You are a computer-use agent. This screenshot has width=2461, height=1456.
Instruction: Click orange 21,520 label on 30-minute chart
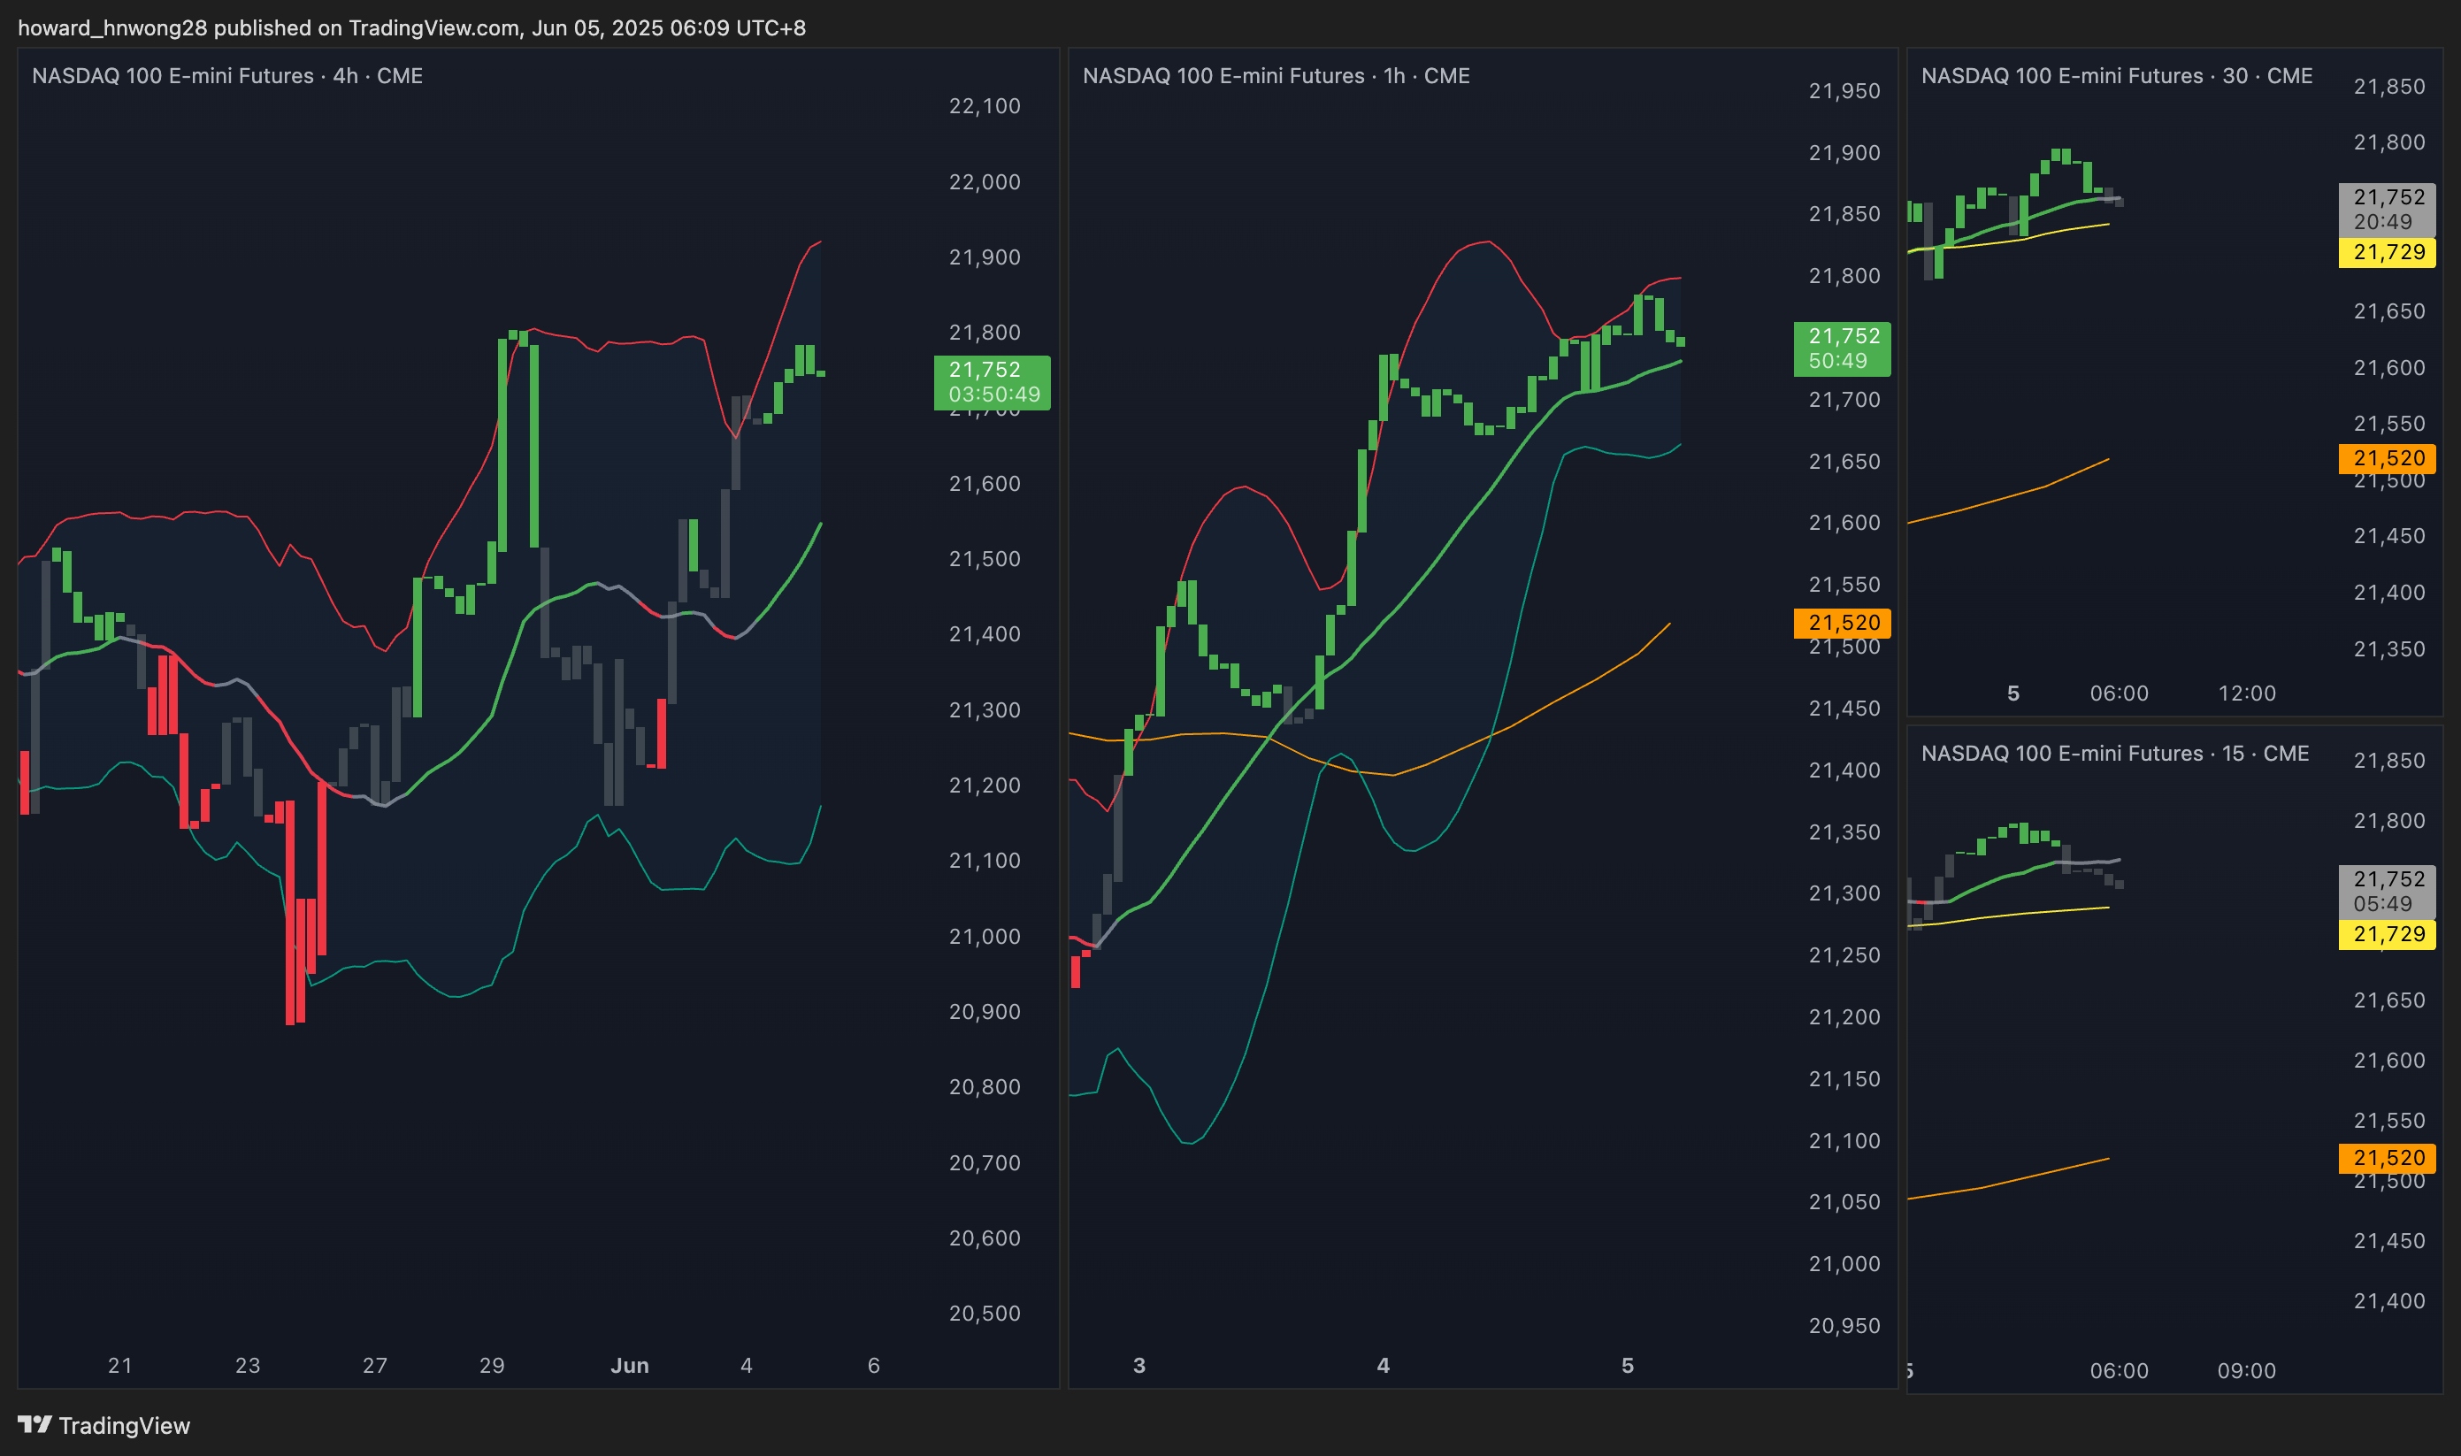pos(2387,458)
